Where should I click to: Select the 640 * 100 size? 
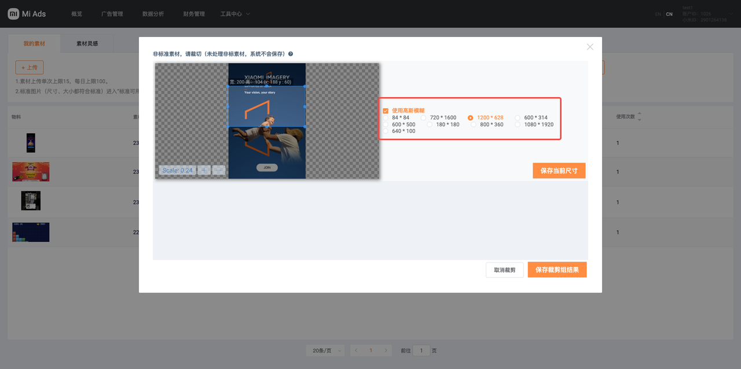386,131
